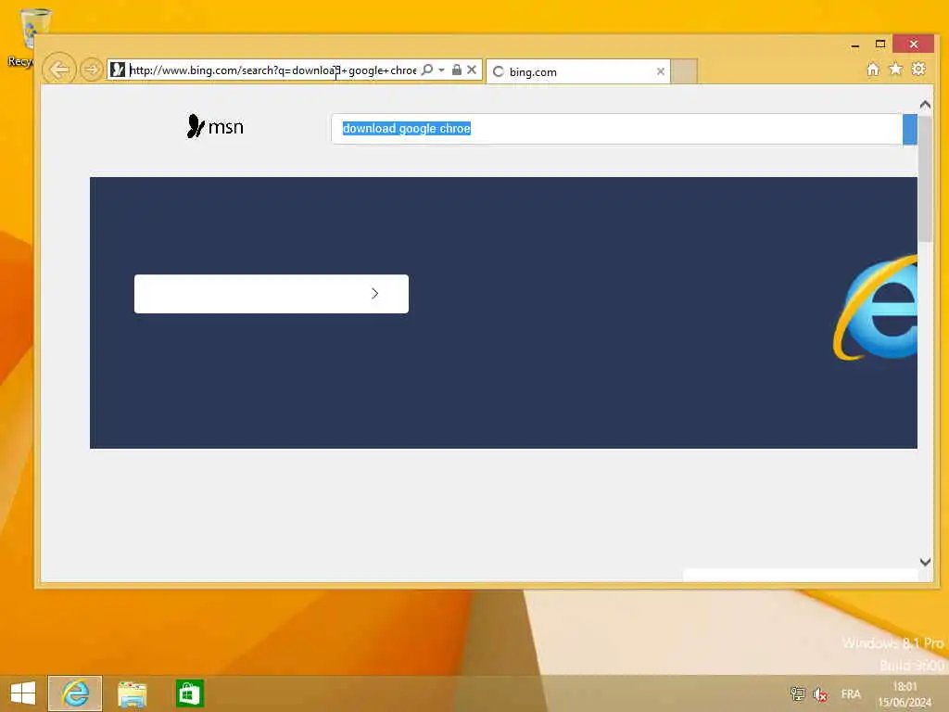The image size is (949, 712).
Task: Click the white button with right chevron
Action: click(272, 294)
